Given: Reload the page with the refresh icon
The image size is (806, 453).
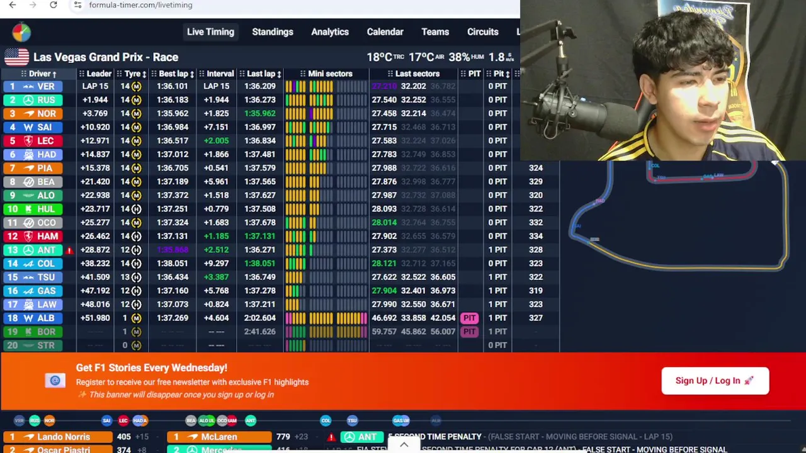Looking at the screenshot, I should click(x=54, y=5).
